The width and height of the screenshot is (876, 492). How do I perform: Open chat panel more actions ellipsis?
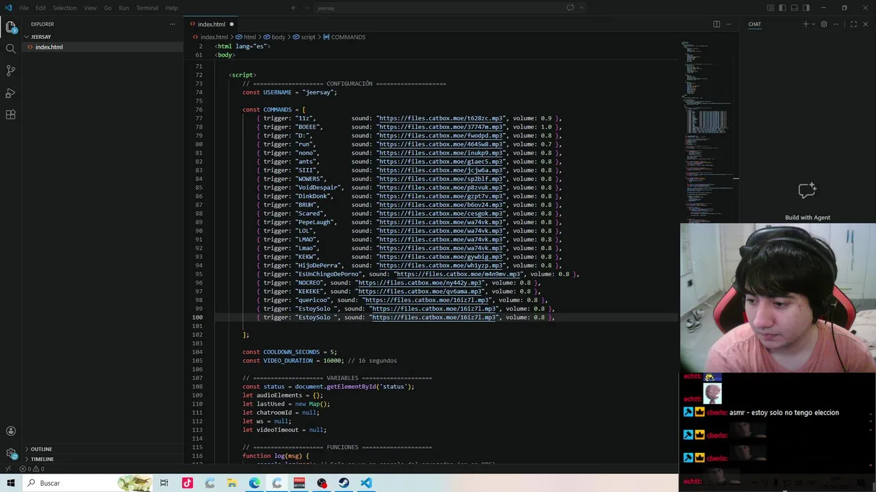(x=837, y=24)
